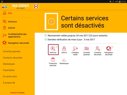The width and height of the screenshot is (127, 95).
Task: Open the Protection bancaire bank tile
Action: click(x=53, y=62)
